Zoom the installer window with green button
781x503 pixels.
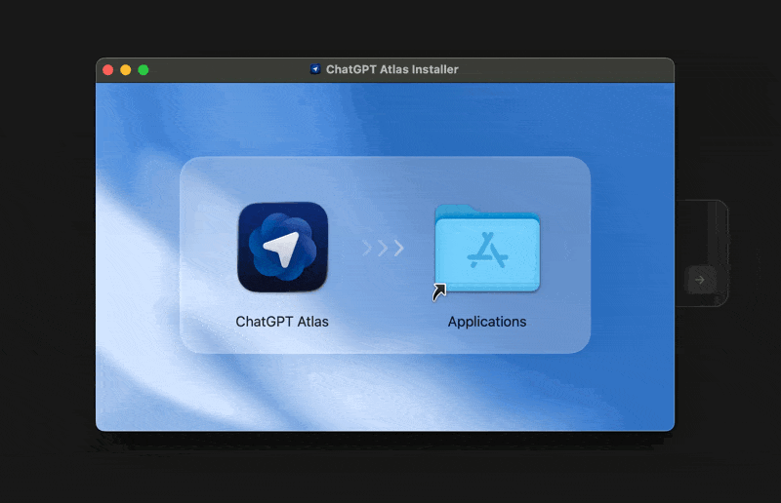[143, 70]
